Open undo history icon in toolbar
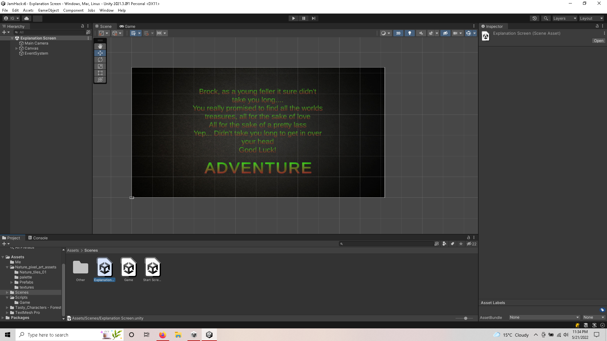This screenshot has height=341, width=607. point(534,18)
